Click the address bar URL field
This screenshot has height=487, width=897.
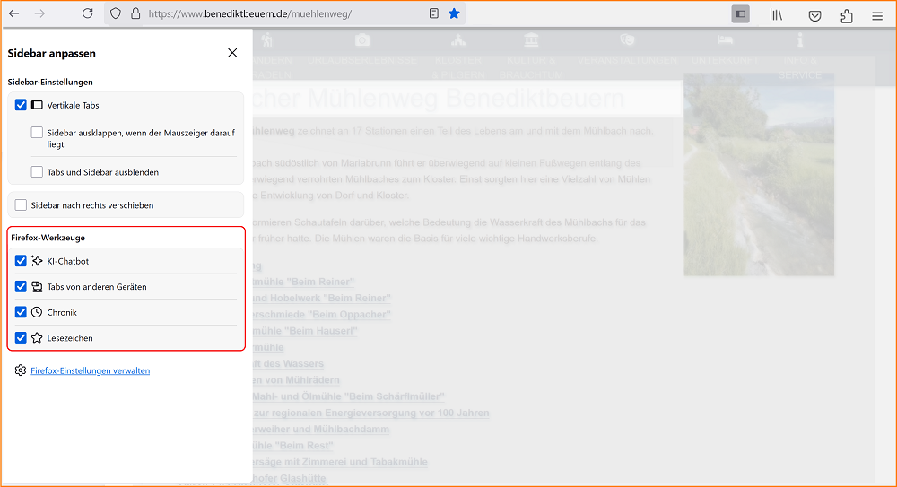pyautogui.click(x=286, y=13)
